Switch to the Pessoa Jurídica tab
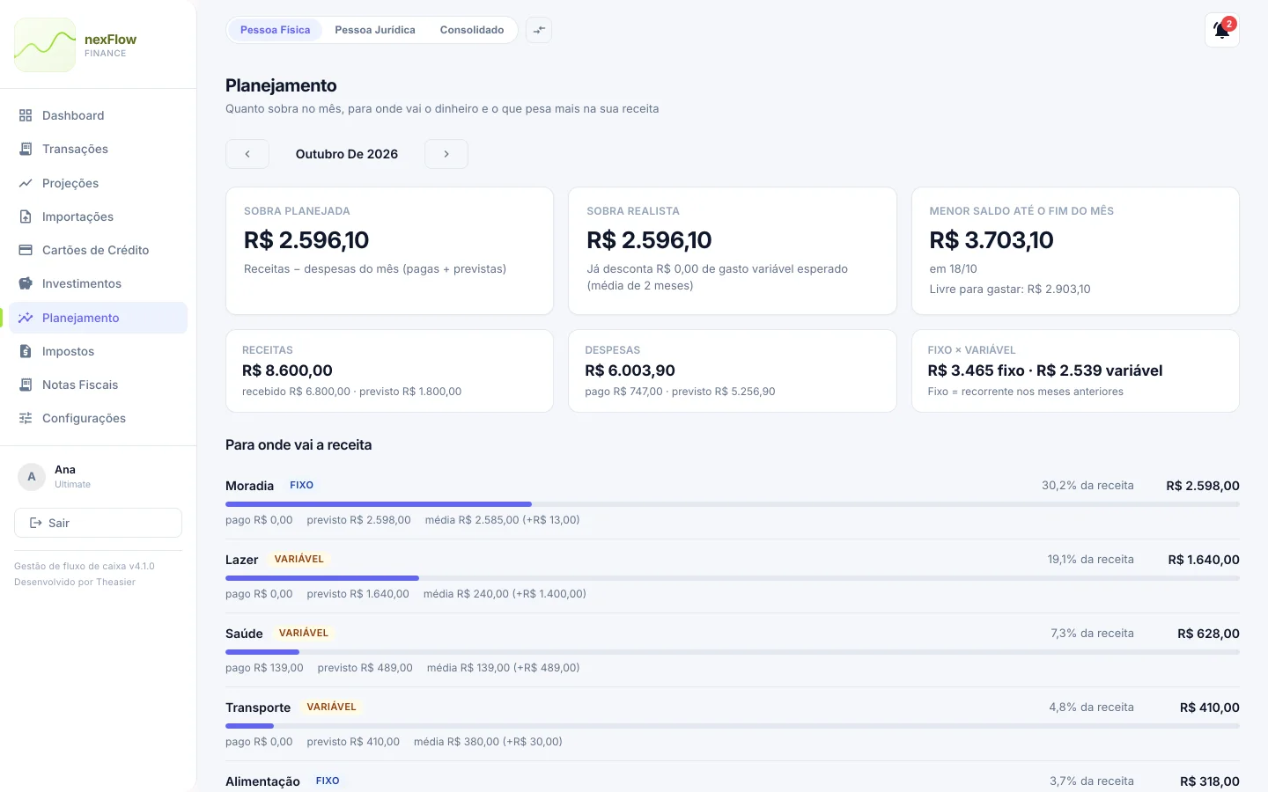This screenshot has width=1268, height=792. pyautogui.click(x=375, y=30)
